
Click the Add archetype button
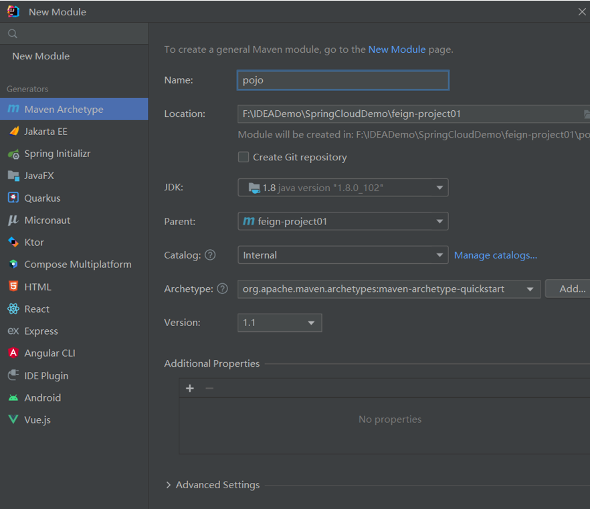pos(572,289)
